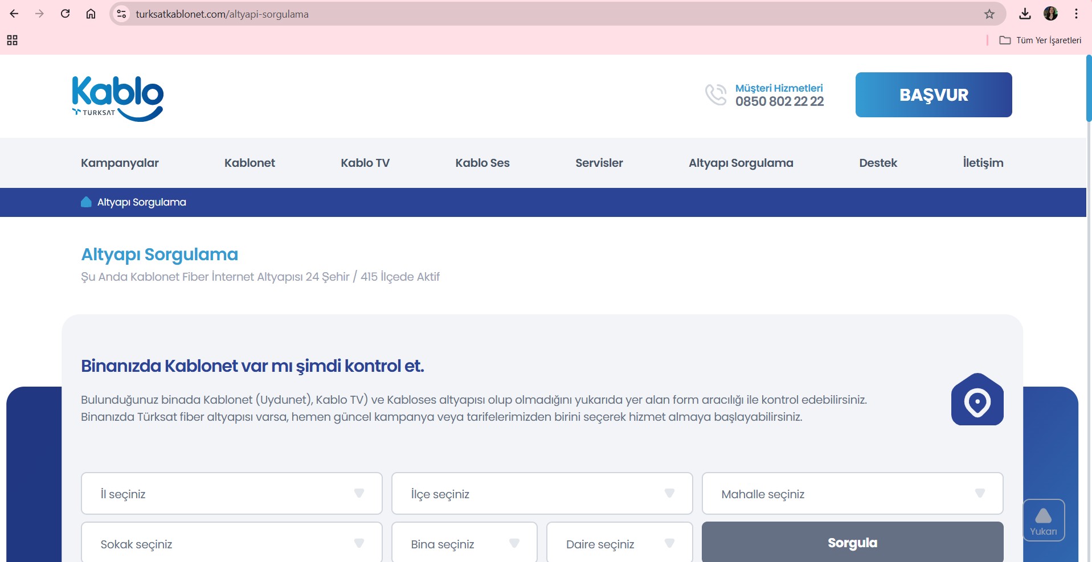Click the home icon in the breadcrumb bar
Screen dimensions: 1092x562
click(x=86, y=202)
